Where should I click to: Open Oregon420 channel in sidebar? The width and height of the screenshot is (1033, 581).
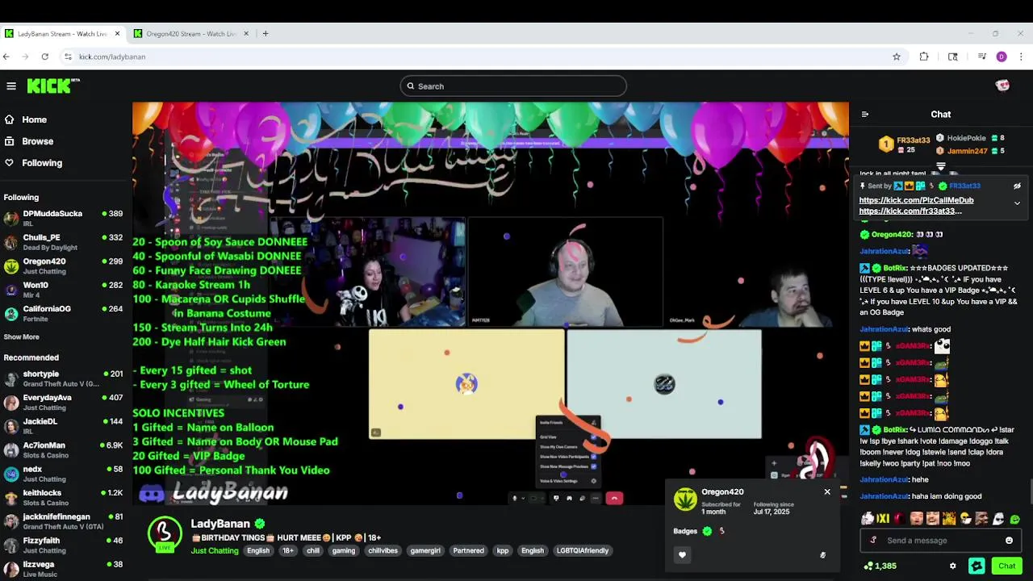(63, 266)
